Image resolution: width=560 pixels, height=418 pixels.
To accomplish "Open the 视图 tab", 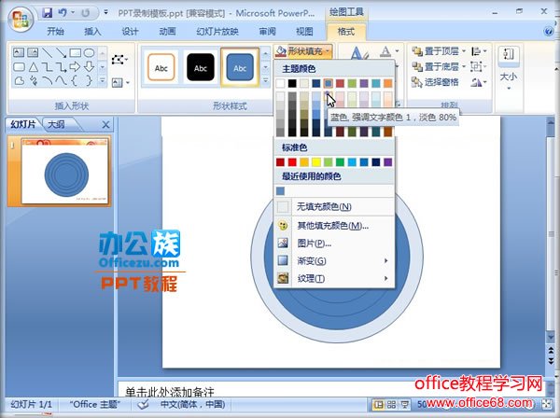I will (x=304, y=32).
